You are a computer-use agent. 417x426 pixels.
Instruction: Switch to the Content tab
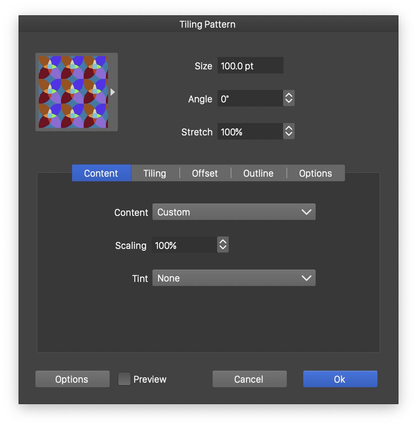[101, 173]
